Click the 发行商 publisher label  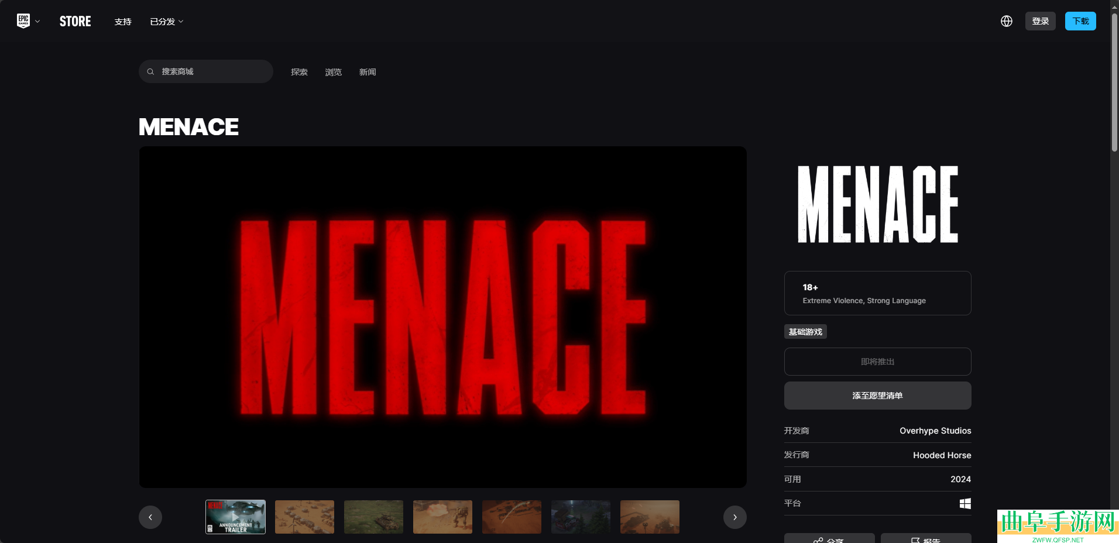(797, 455)
